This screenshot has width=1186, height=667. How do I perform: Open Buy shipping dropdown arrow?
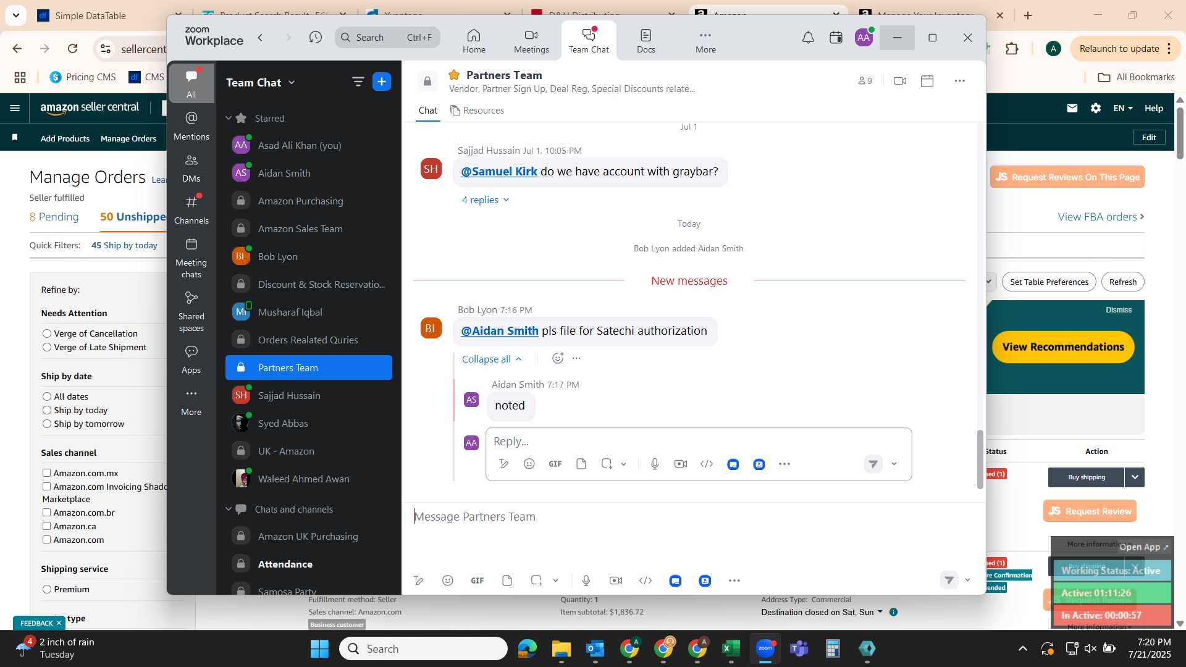1135,477
